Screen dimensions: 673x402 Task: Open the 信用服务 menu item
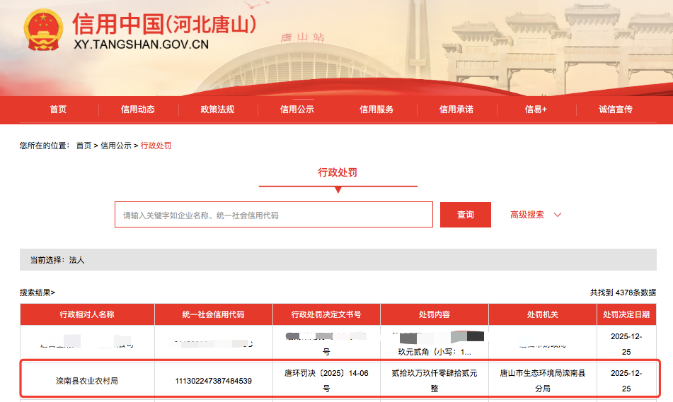pyautogui.click(x=376, y=110)
